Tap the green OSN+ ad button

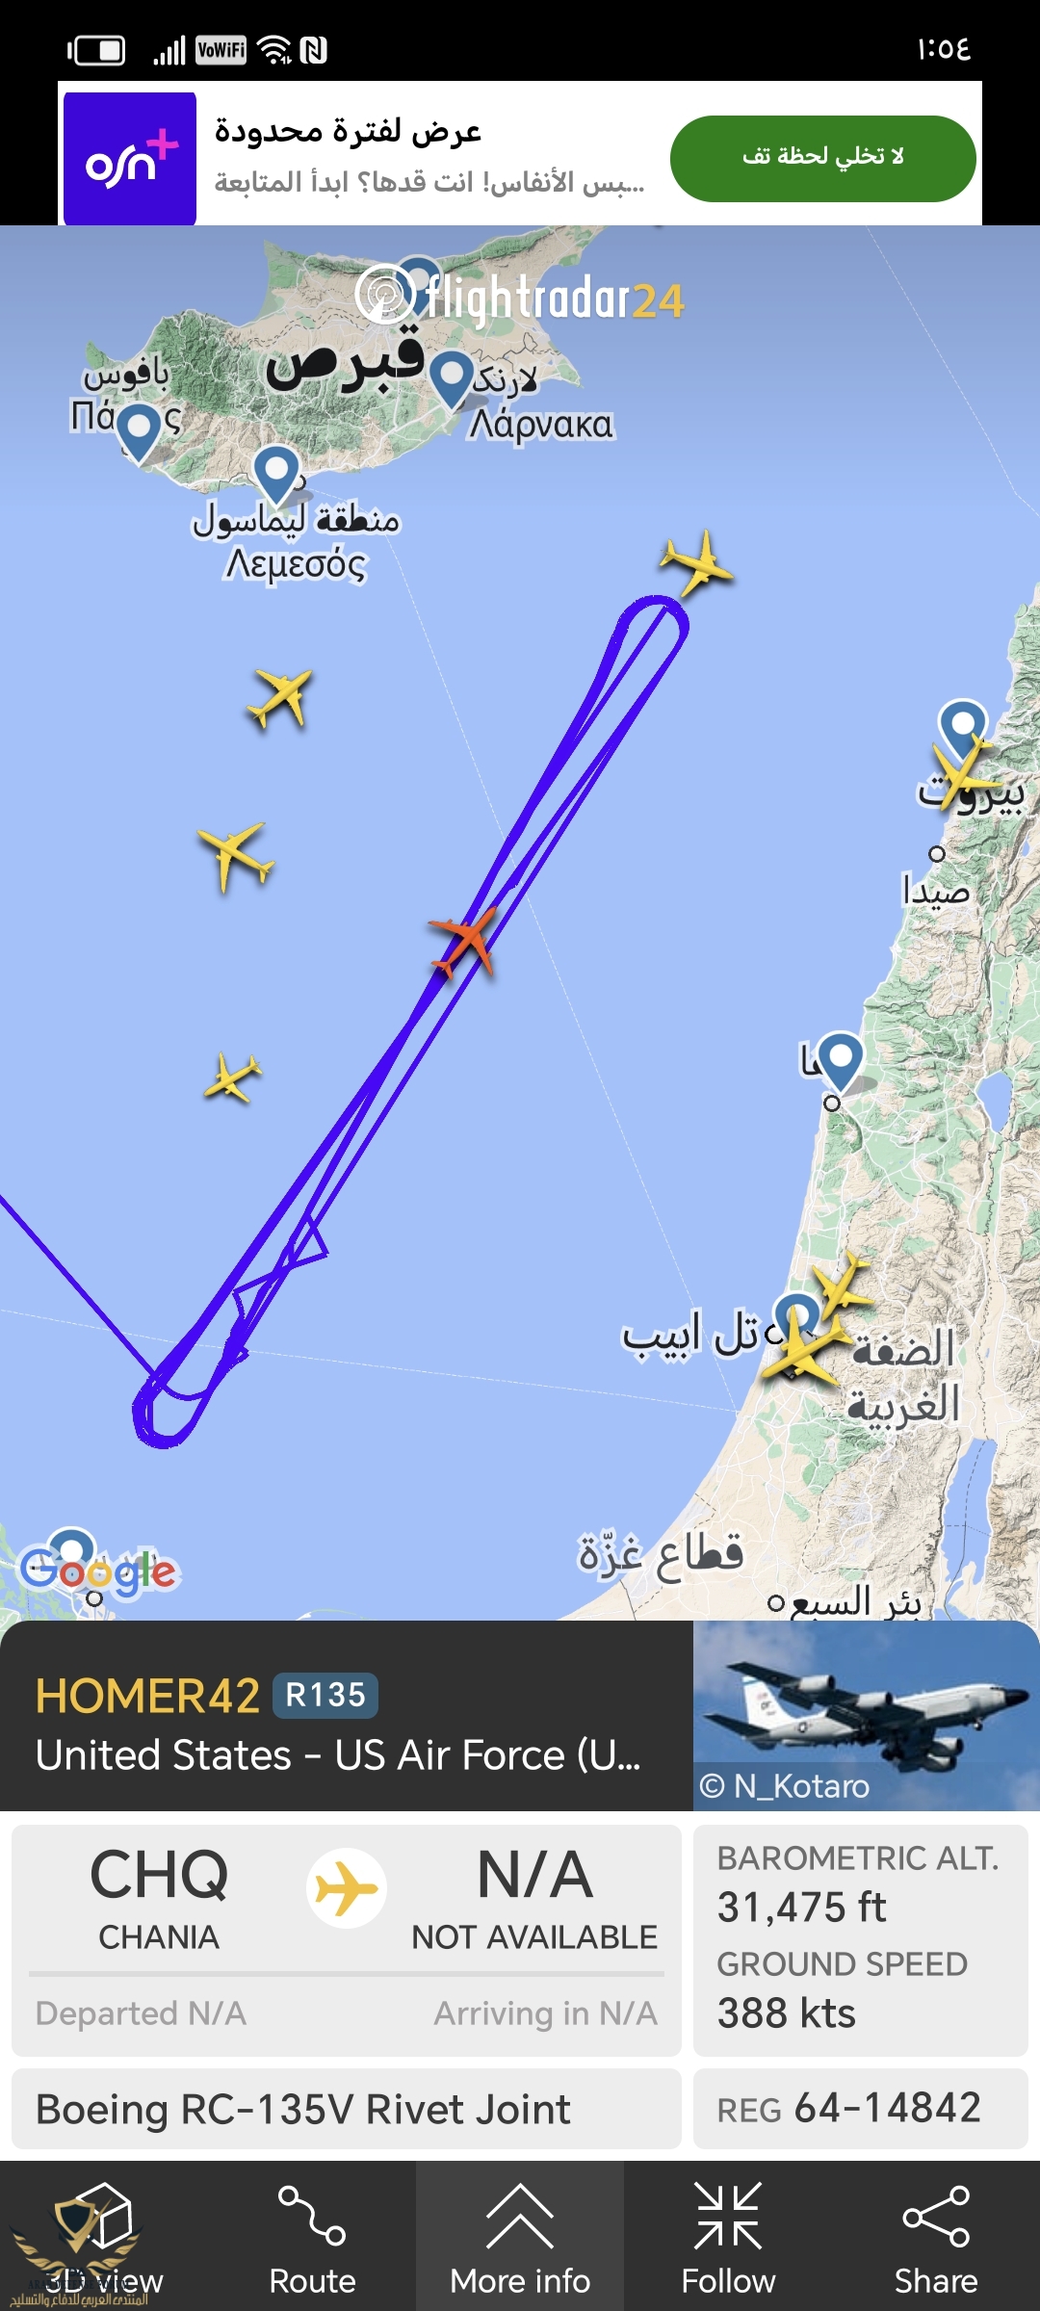pos(823,158)
